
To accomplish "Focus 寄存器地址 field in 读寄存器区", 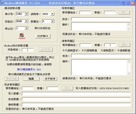I will pos(86,45).
